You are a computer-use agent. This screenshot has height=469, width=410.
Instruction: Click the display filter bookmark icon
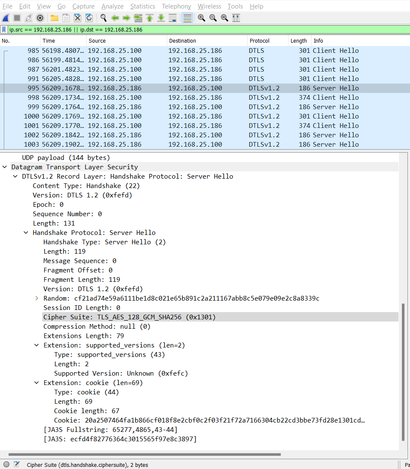[x=4, y=29]
